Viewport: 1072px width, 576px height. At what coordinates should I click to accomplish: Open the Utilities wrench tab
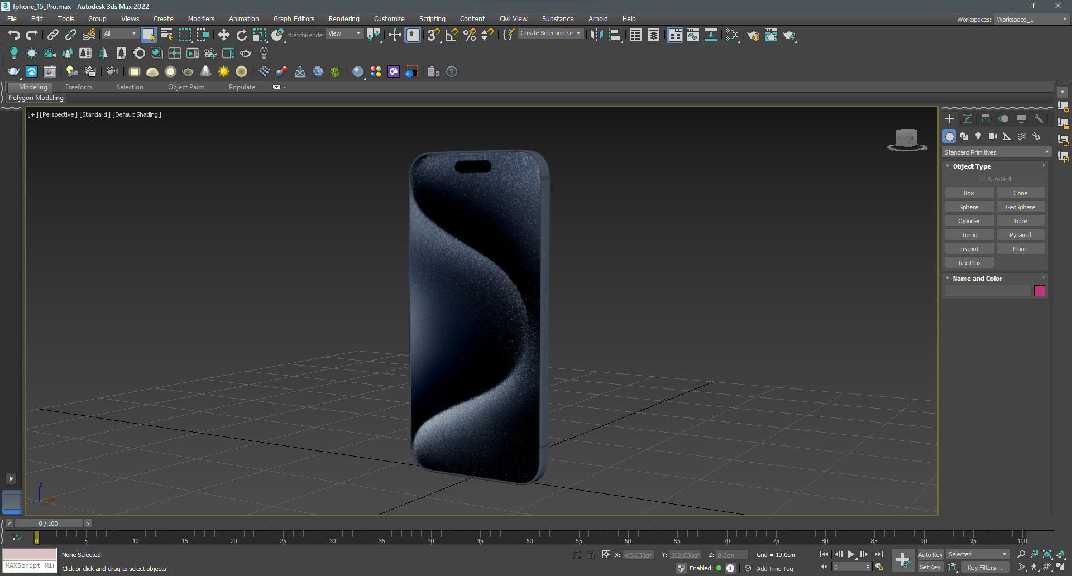coord(1039,119)
